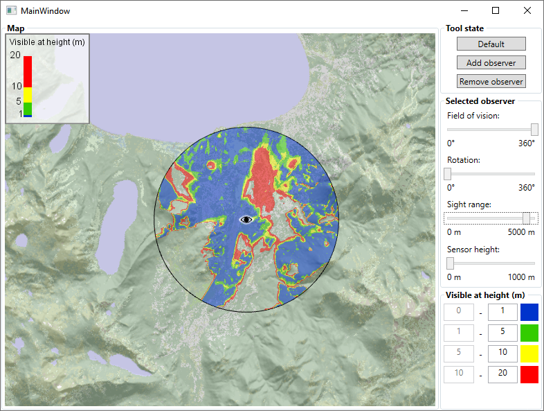Focus the upper height field containing 5
The image size is (544, 411).
coord(502,332)
